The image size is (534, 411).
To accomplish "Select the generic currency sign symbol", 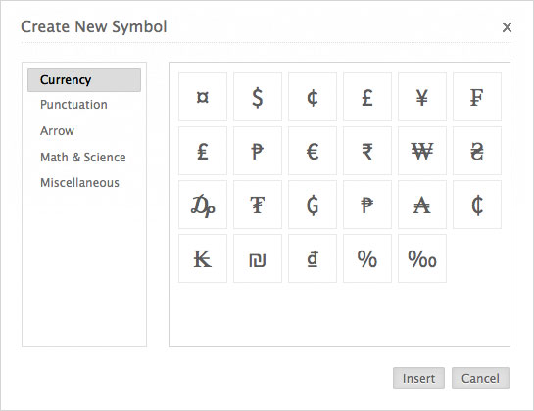I will point(203,97).
